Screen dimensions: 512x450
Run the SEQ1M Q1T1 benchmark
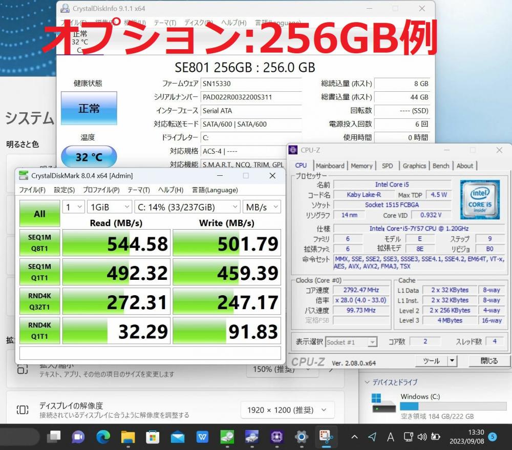pos(39,272)
